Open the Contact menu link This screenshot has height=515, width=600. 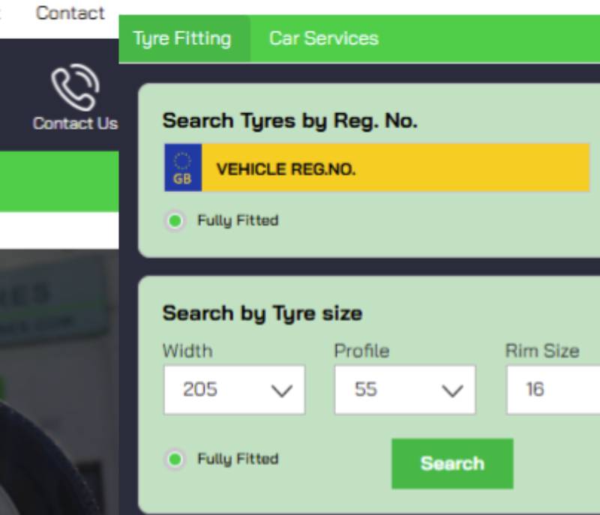[x=70, y=13]
